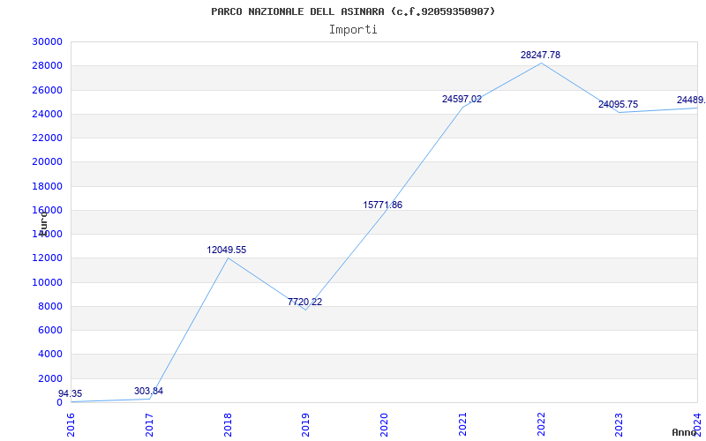706x441 pixels.
Task: Select the 6000 y-axis tick label
Action: [49, 330]
